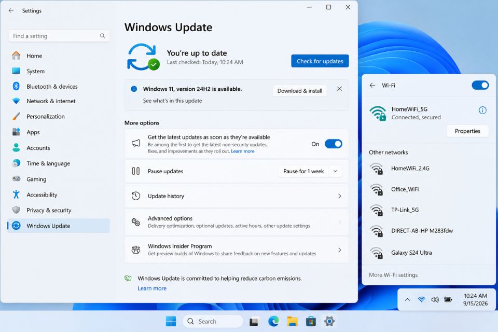Viewport: 498px width, 332px height.
Task: Open More Wi-Fi settings
Action: [393, 275]
